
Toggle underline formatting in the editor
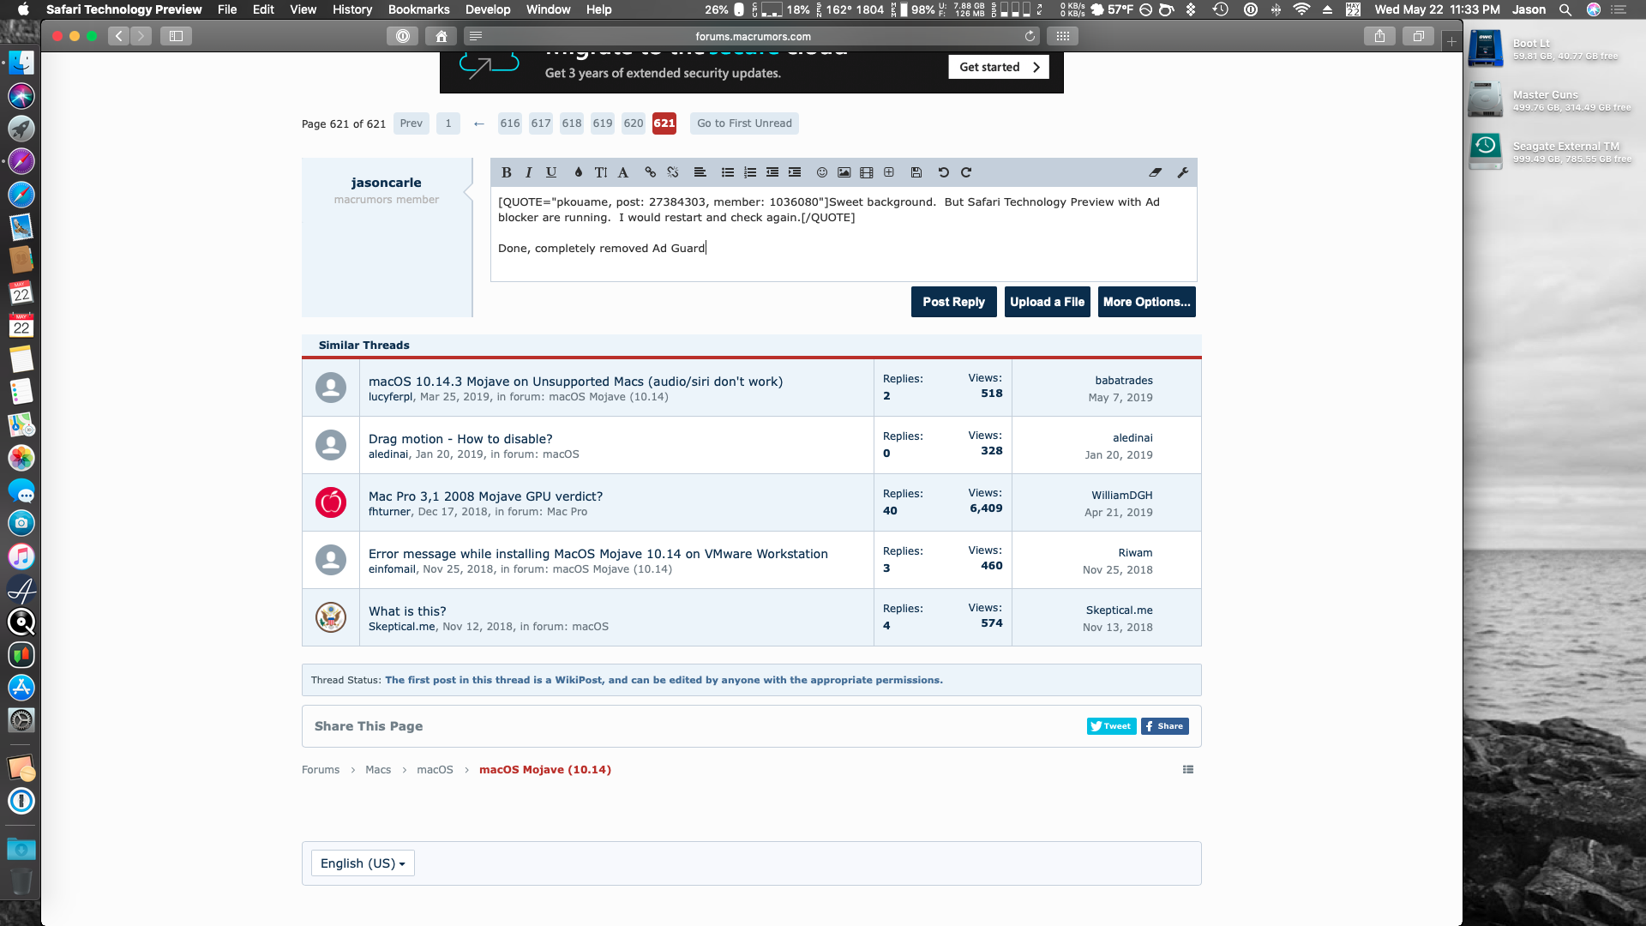551,172
